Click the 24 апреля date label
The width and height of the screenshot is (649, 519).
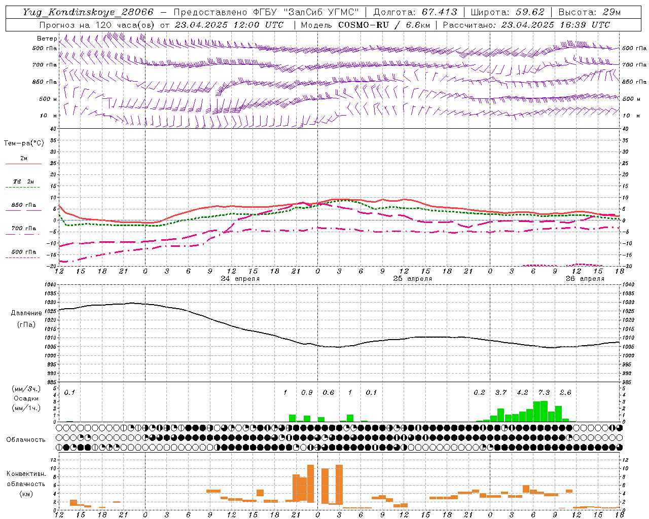tap(240, 279)
